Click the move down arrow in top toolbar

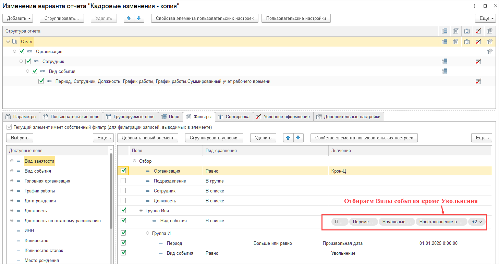click(x=139, y=18)
